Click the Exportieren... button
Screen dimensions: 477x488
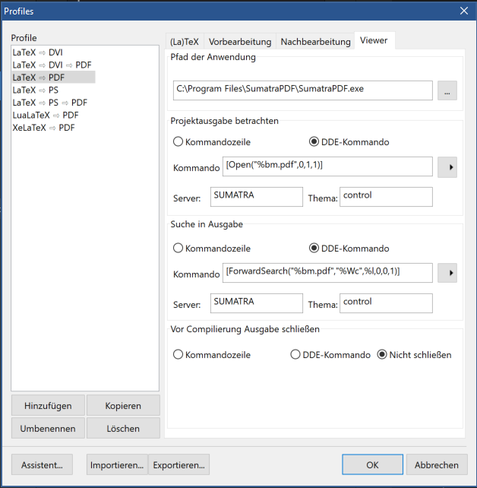tap(178, 464)
